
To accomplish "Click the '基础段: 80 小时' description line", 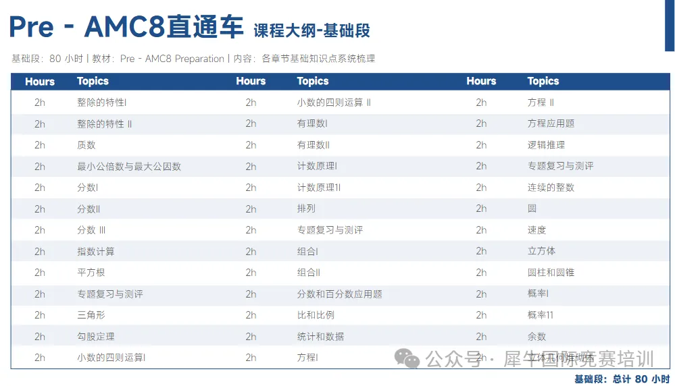I will coord(193,59).
